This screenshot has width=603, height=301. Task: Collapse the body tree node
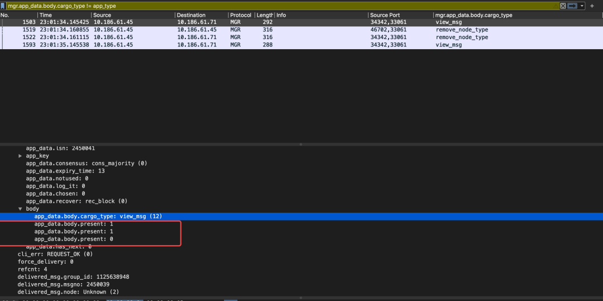[x=20, y=208]
